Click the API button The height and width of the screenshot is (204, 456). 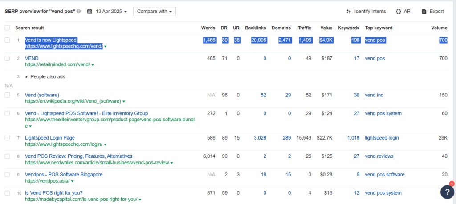pyautogui.click(x=403, y=12)
